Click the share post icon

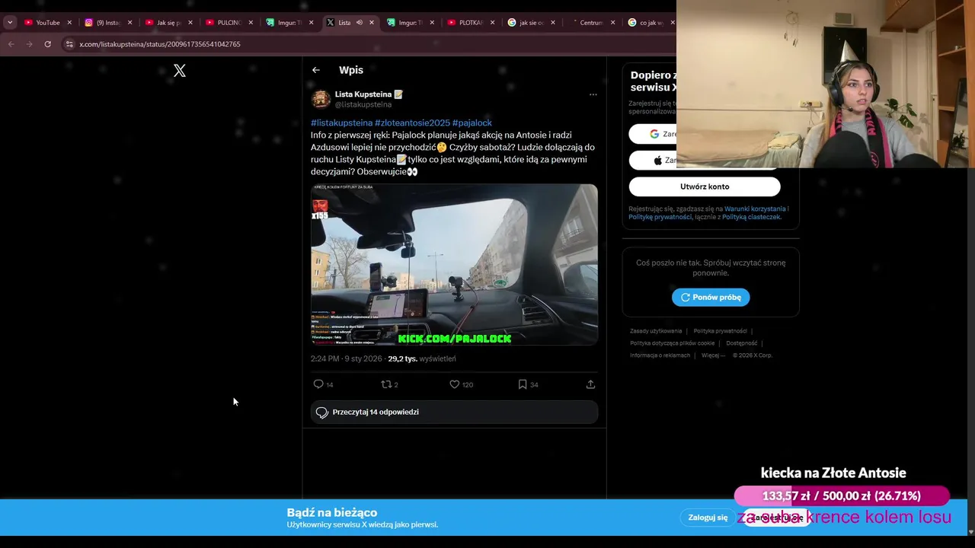pos(590,384)
